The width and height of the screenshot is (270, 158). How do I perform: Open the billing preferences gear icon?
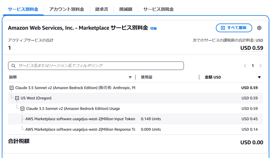point(259,28)
